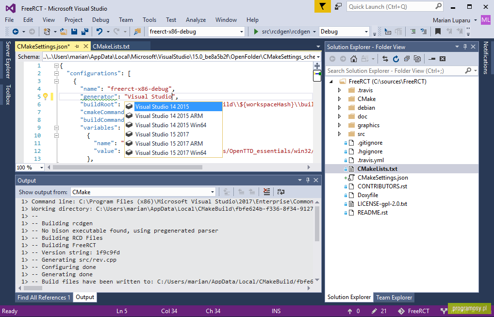The height and width of the screenshot is (317, 494).
Task: Select README.rst file in Solution Explorer
Action: [x=372, y=212]
